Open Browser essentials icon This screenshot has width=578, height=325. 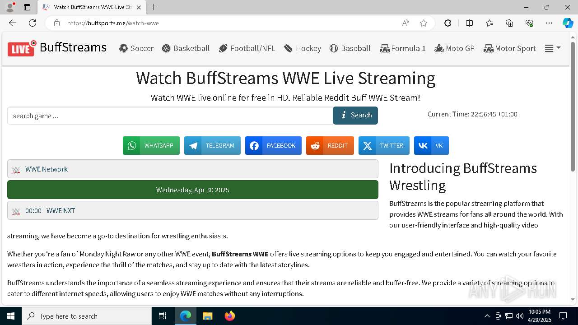point(529,23)
